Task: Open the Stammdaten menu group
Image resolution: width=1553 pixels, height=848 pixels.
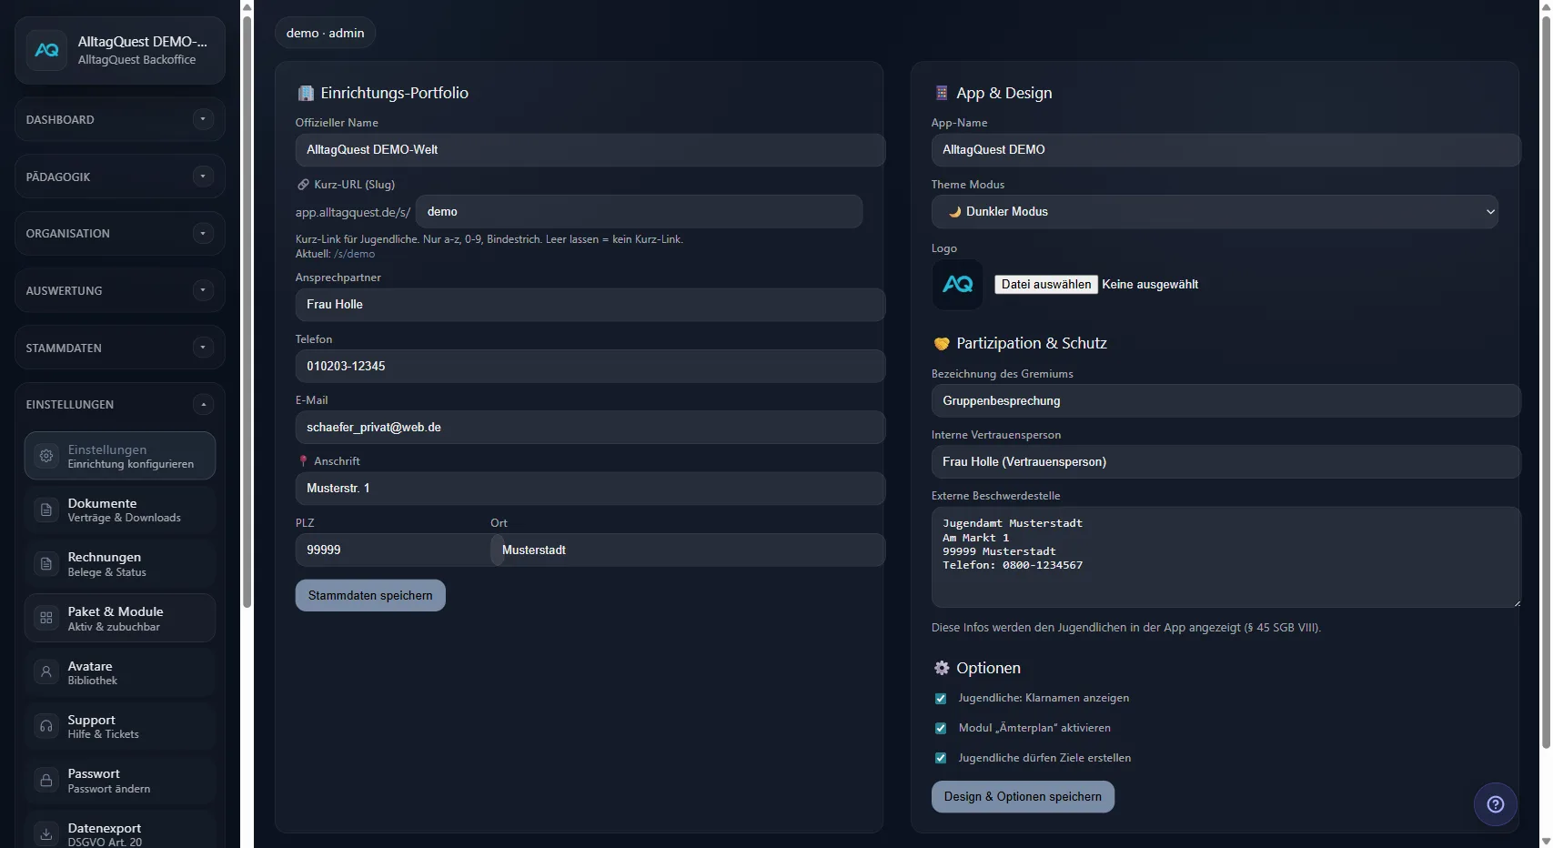Action: (x=203, y=348)
